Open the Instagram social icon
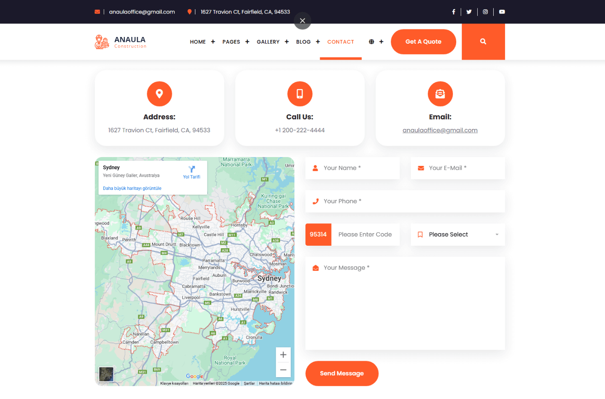Viewport: 605px width, 399px height. (x=485, y=12)
